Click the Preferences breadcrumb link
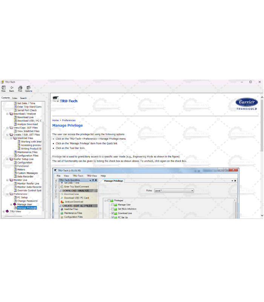 click(x=69, y=120)
